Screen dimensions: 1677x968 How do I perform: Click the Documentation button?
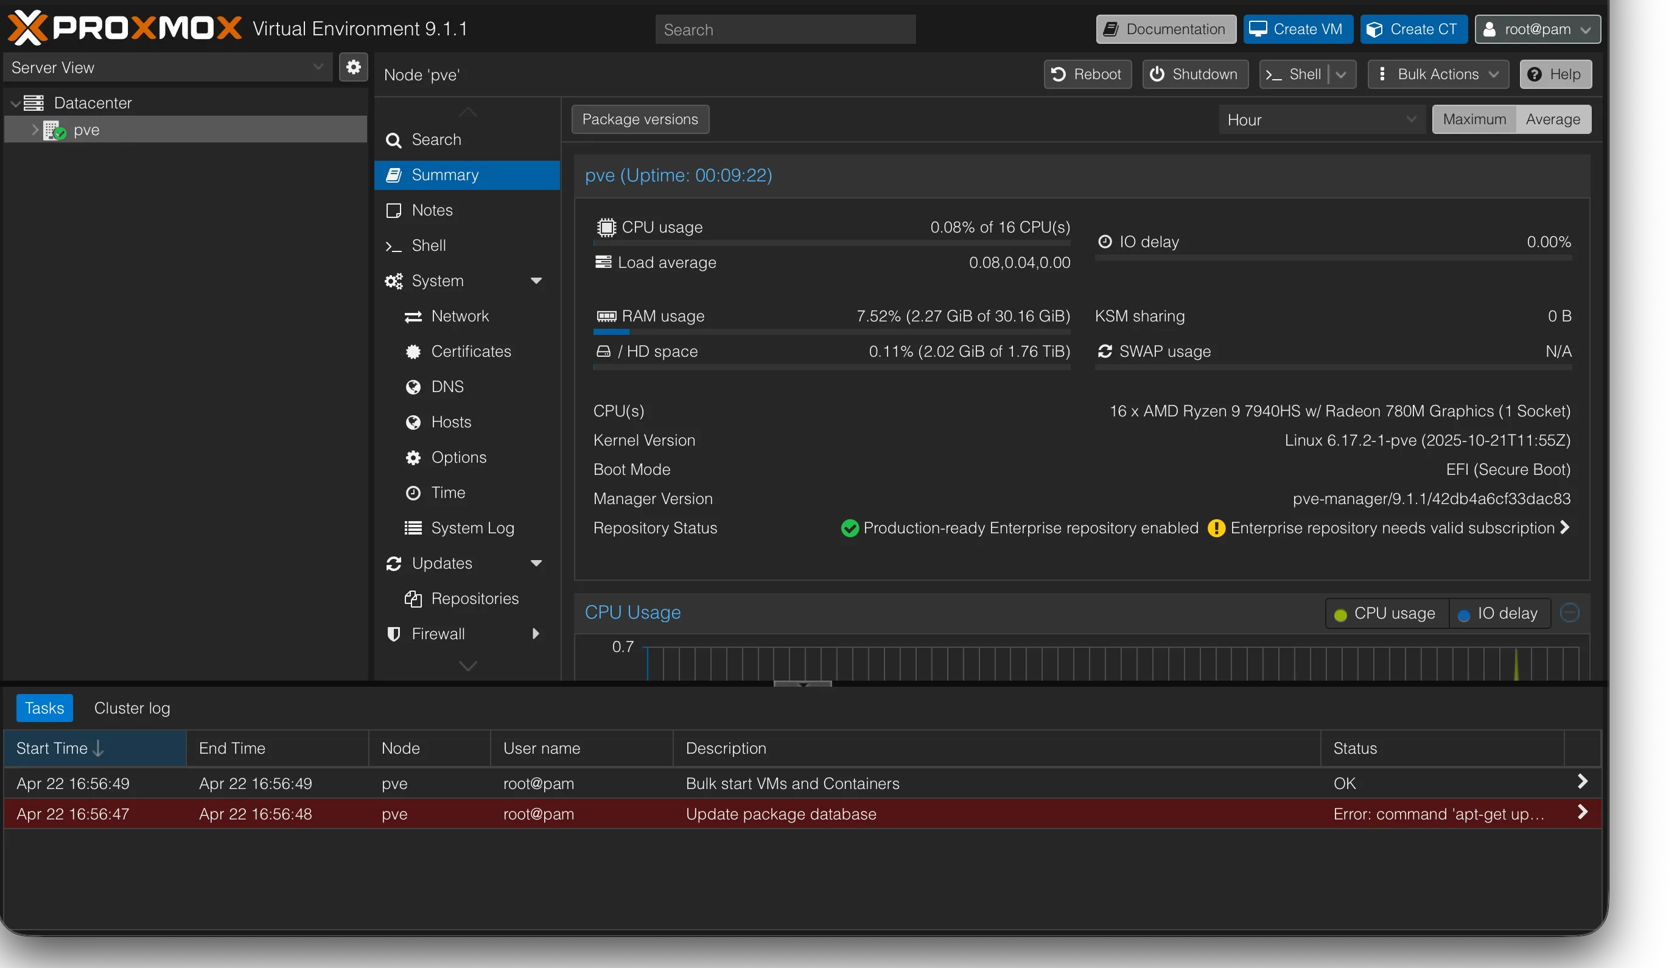tap(1165, 29)
